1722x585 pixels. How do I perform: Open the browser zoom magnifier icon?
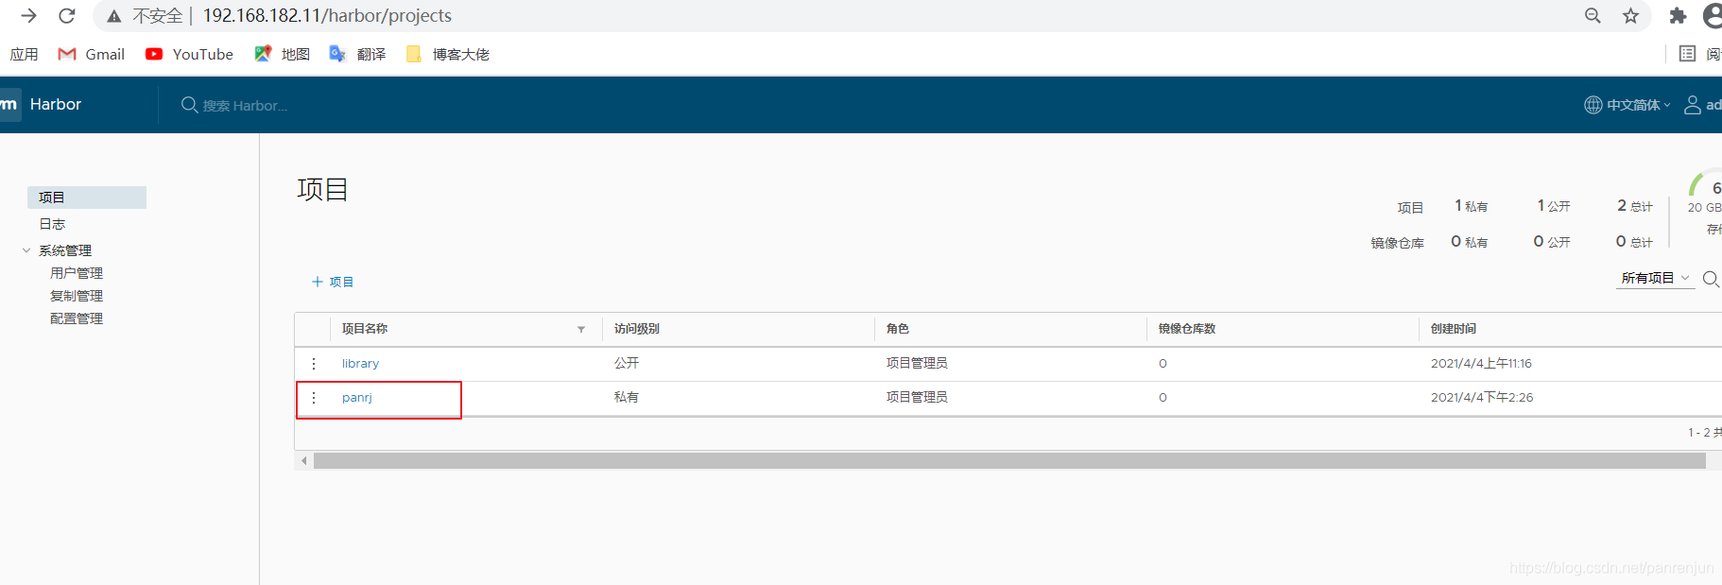pos(1593,15)
